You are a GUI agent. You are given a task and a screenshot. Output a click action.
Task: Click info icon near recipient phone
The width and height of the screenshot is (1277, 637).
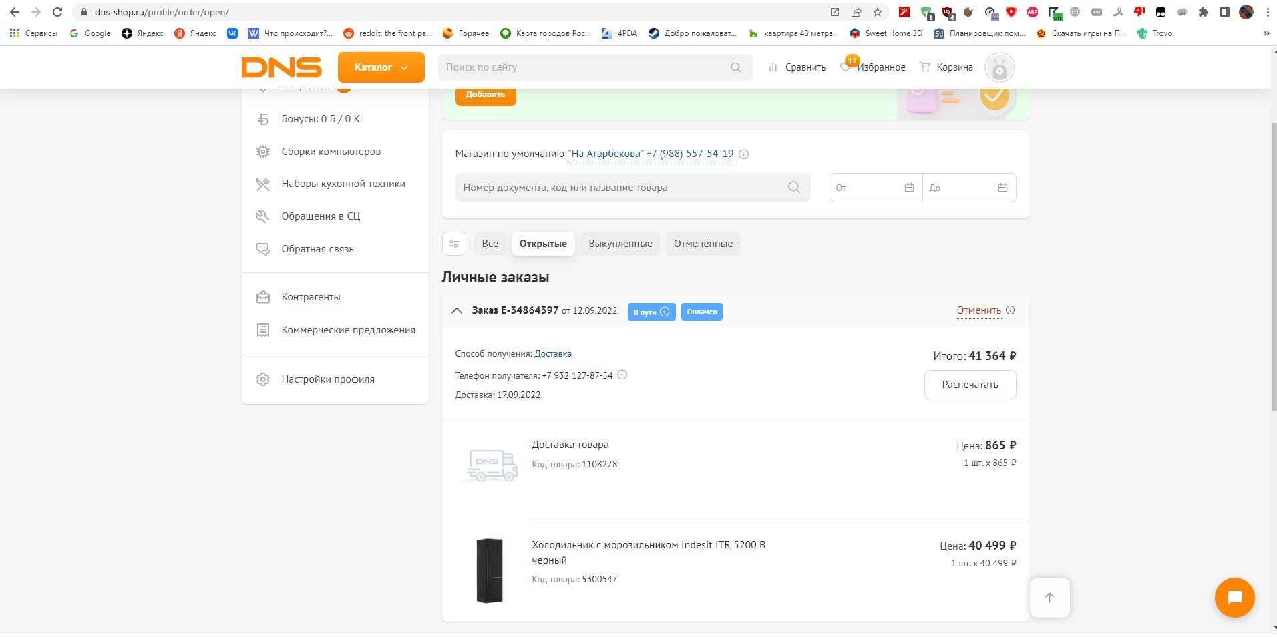click(x=622, y=375)
